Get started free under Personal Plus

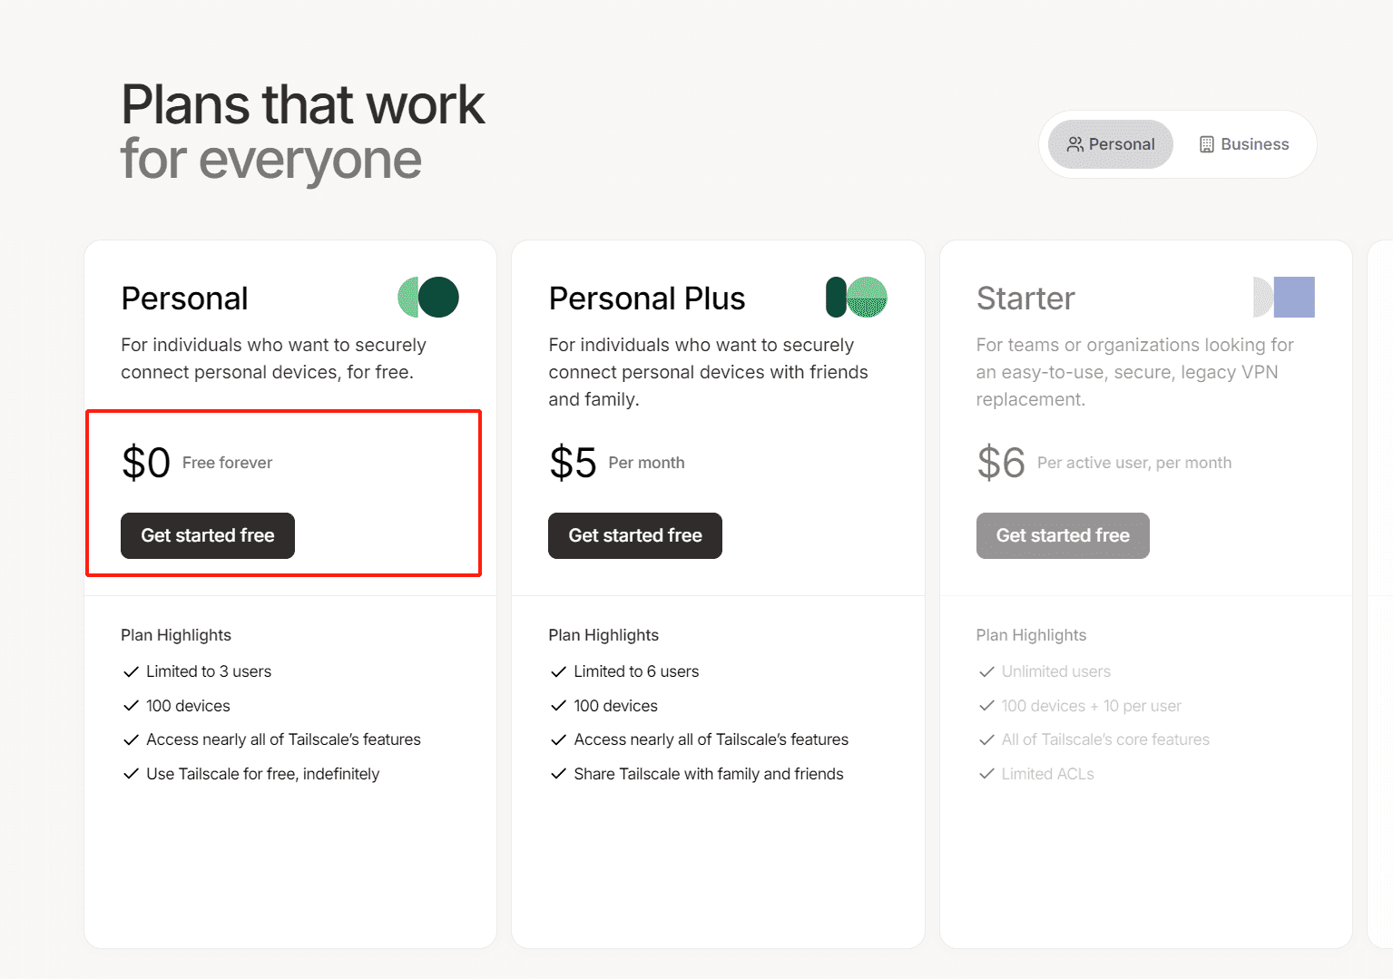[635, 535]
